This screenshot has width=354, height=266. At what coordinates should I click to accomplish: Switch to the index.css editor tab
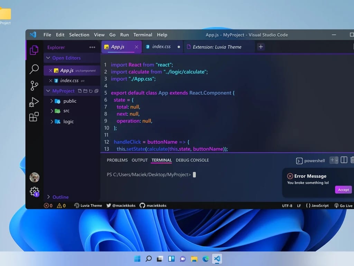tap(162, 47)
